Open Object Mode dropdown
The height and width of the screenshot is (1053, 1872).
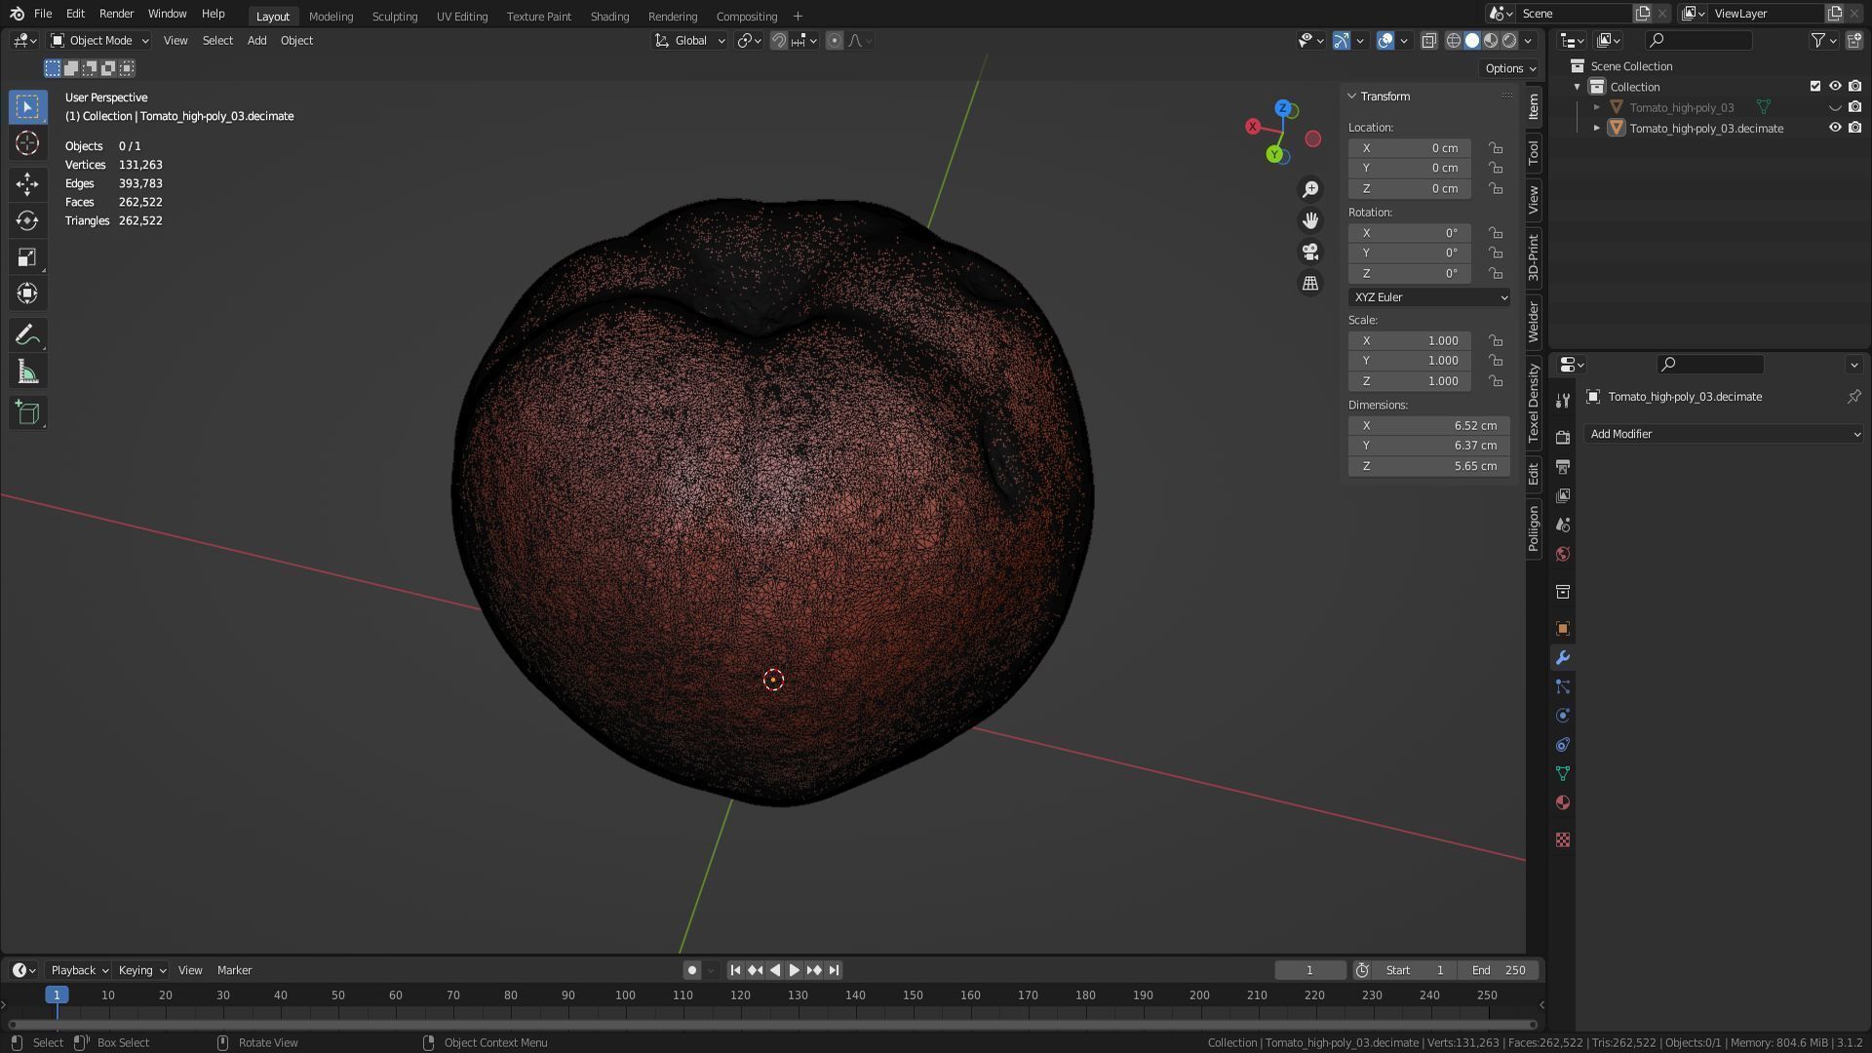(99, 41)
